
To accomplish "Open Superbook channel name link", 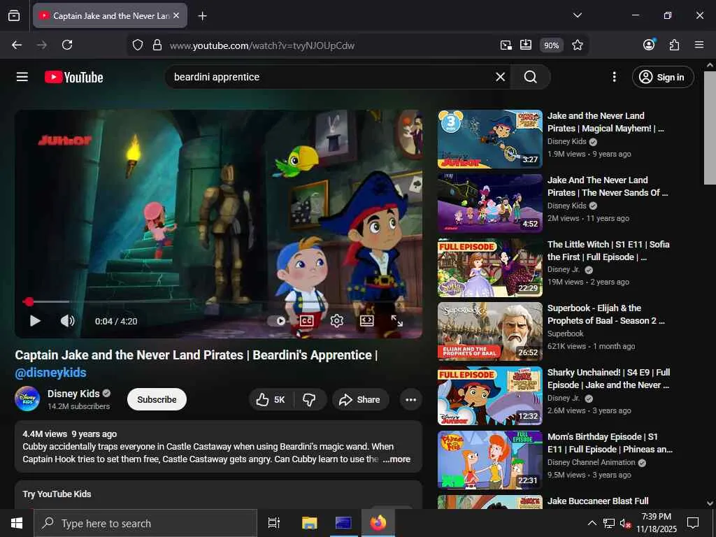I will (565, 334).
